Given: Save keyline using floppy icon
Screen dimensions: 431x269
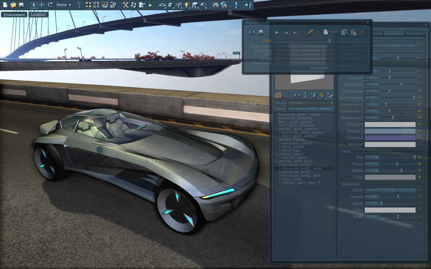Looking at the screenshot, I should coord(261,32).
